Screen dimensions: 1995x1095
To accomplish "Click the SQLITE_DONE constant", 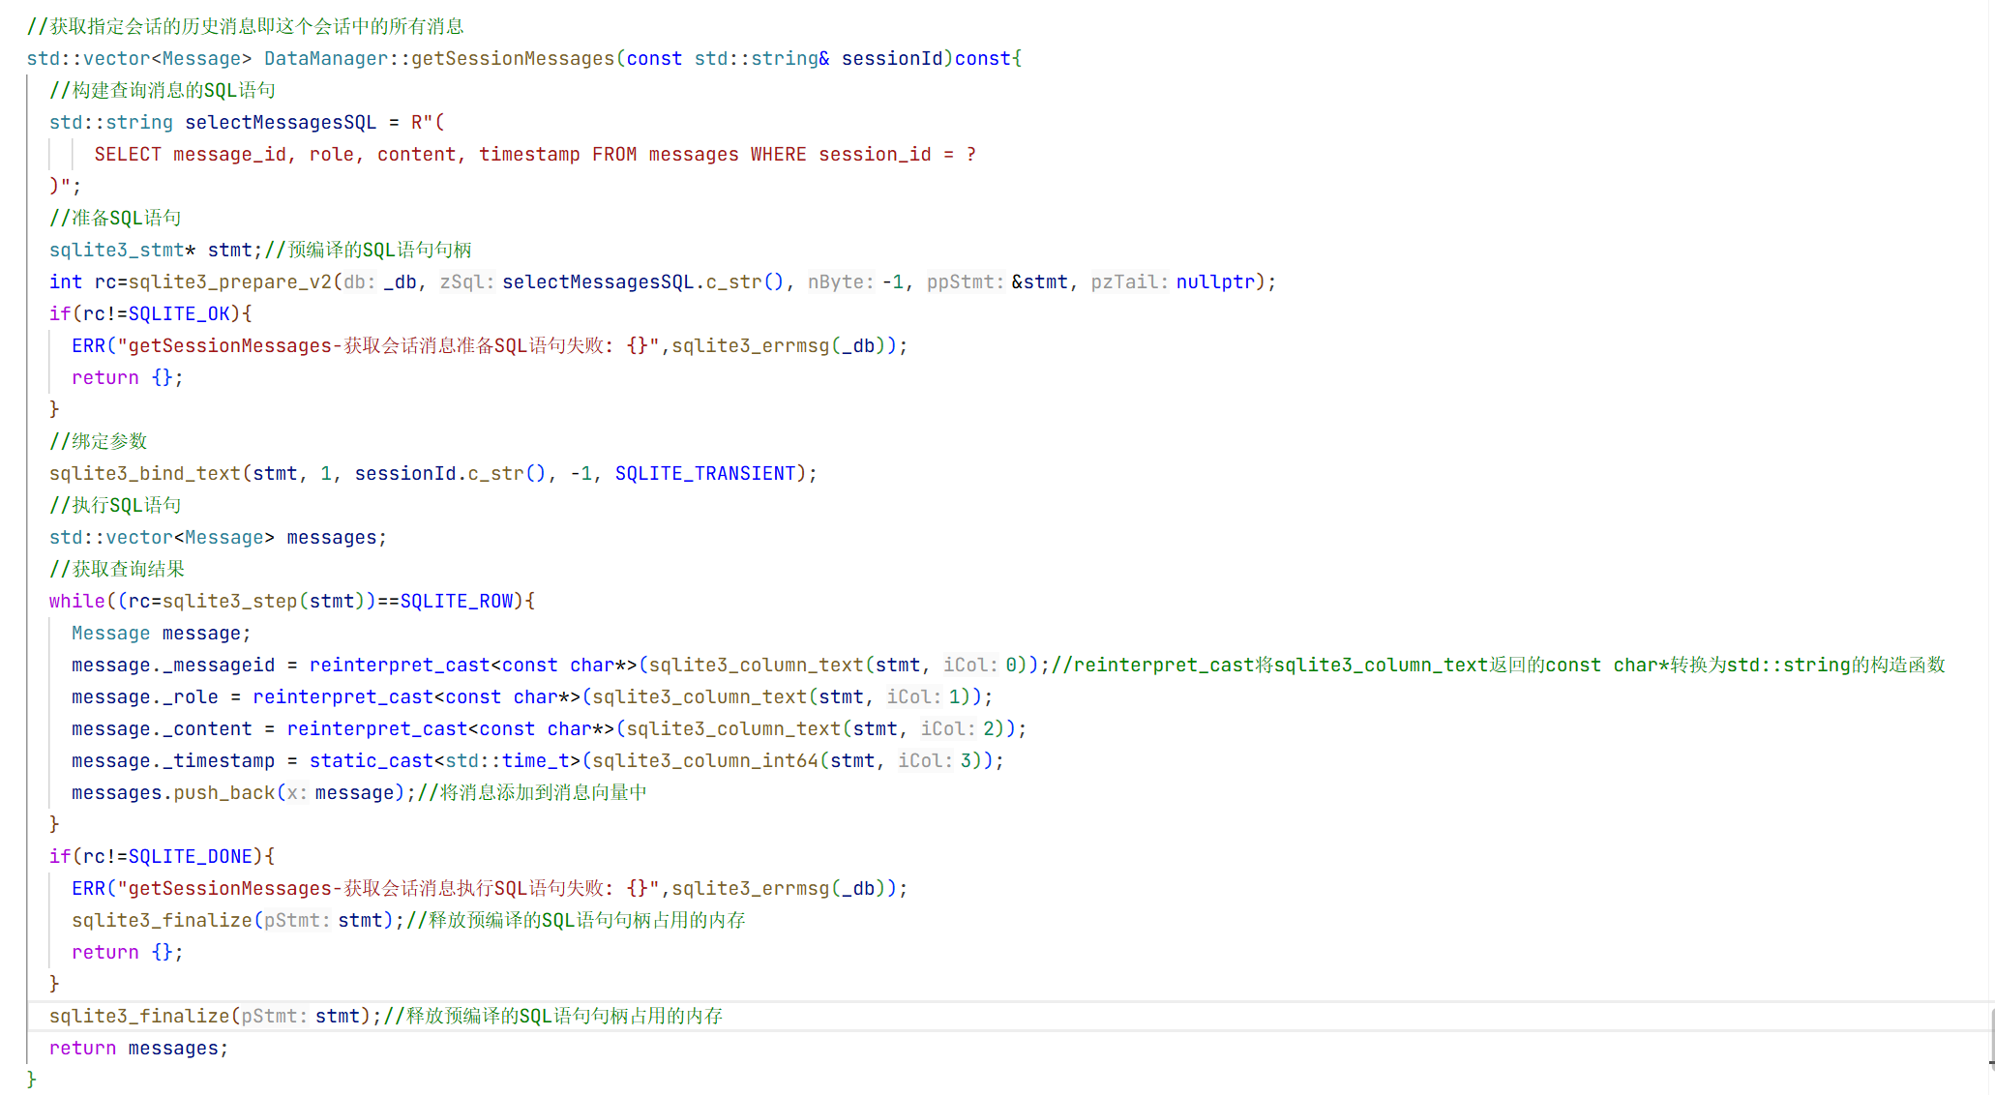I will 190,856.
